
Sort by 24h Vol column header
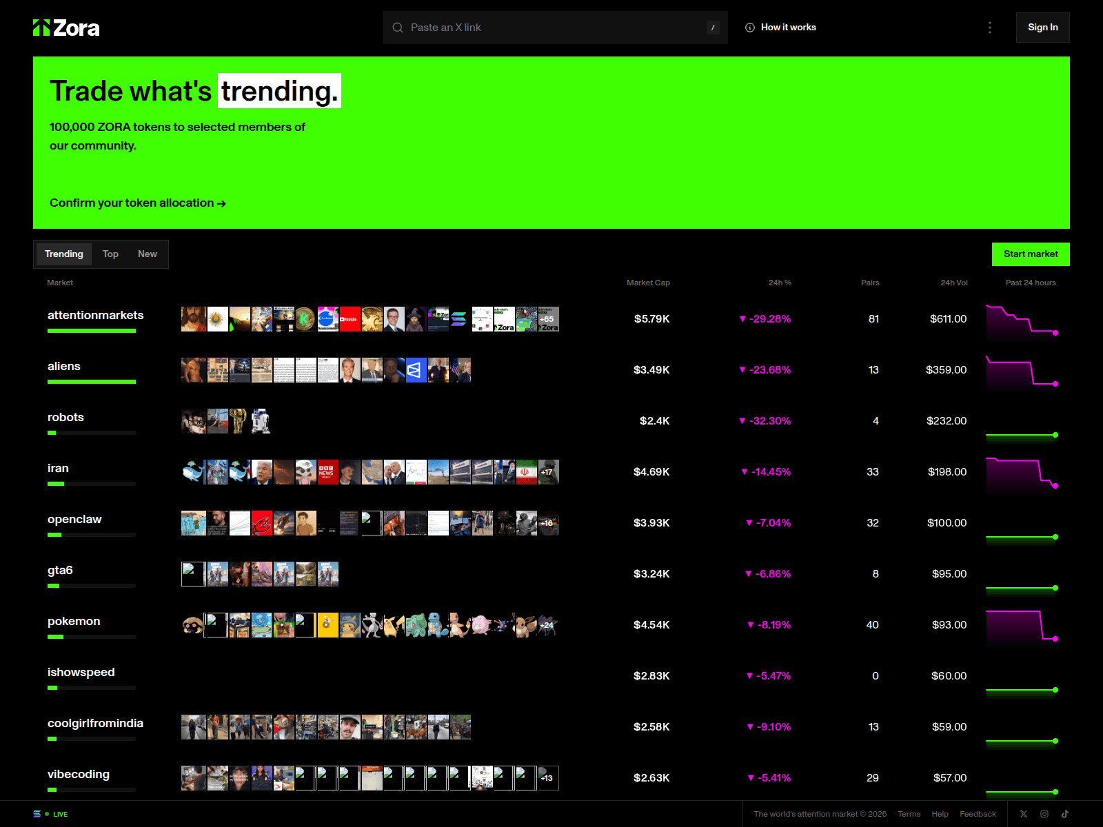(954, 283)
